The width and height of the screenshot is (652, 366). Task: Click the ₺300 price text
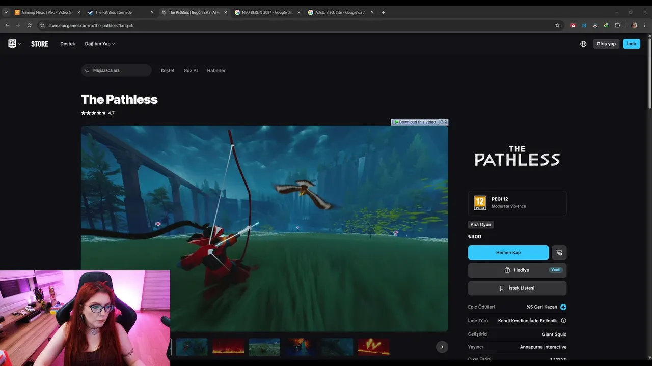coord(475,237)
